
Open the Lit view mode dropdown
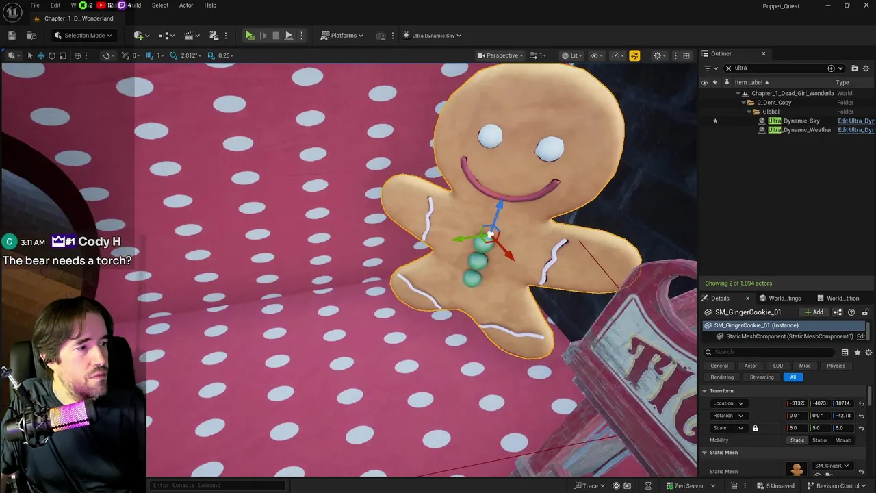[x=571, y=55]
